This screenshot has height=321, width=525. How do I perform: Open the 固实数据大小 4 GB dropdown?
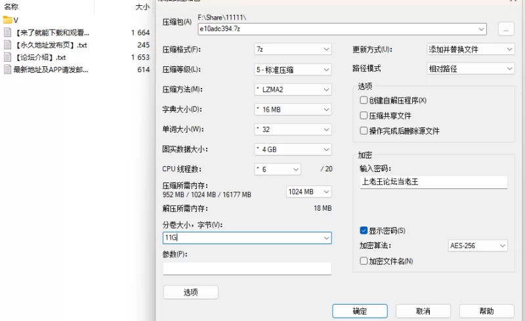[293, 150]
